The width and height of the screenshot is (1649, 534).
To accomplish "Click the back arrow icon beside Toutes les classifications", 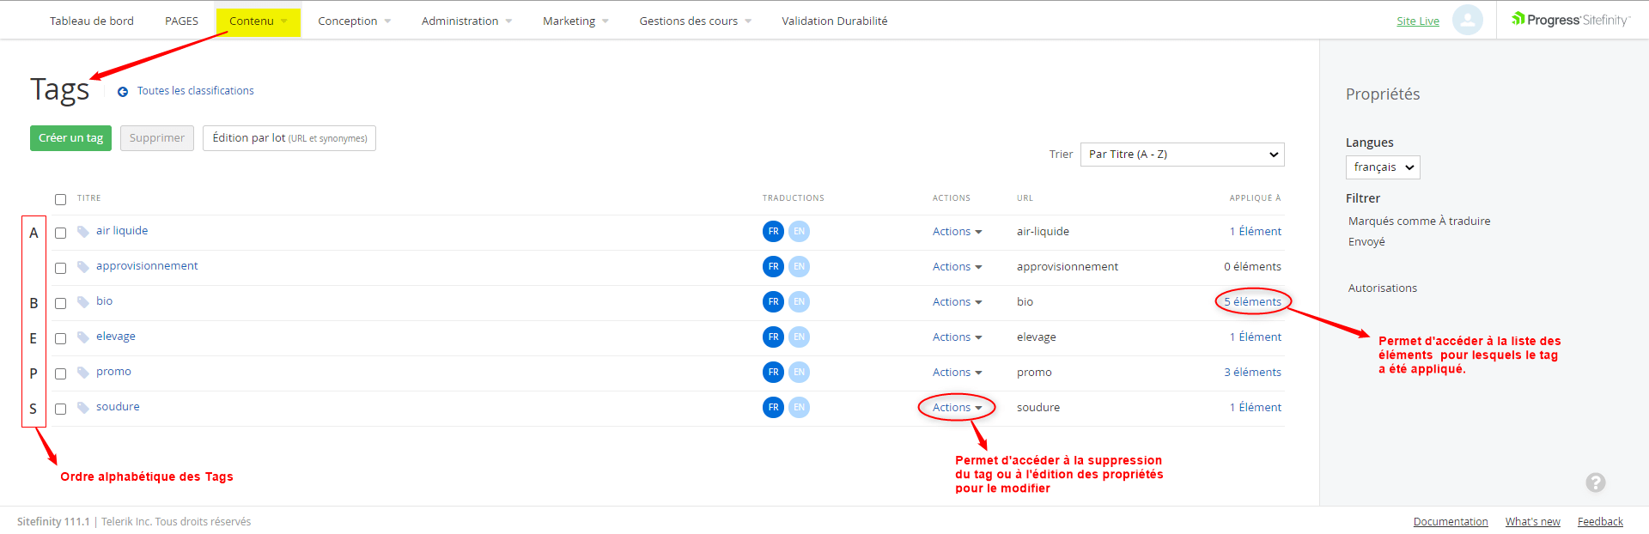I will coord(123,92).
